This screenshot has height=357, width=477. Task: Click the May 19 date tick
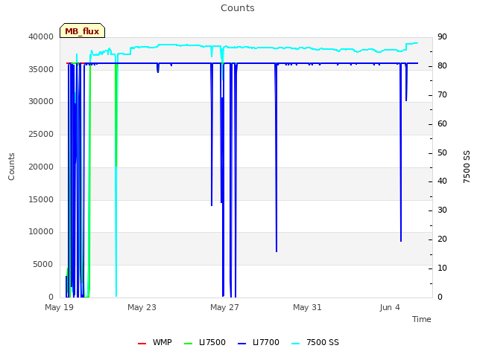[60, 307]
